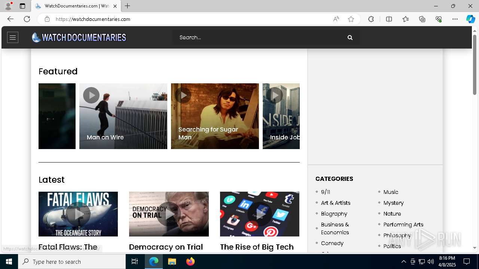Open The Rise of Big Tech thumbnail

pyautogui.click(x=260, y=214)
